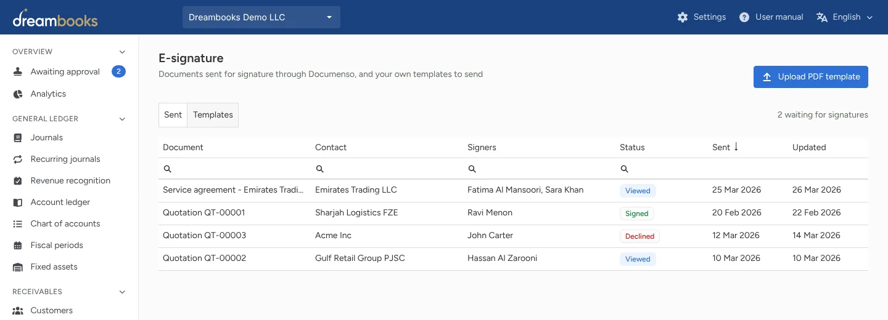Sort by the Updated column header
Image resolution: width=888 pixels, height=320 pixels.
click(809, 148)
